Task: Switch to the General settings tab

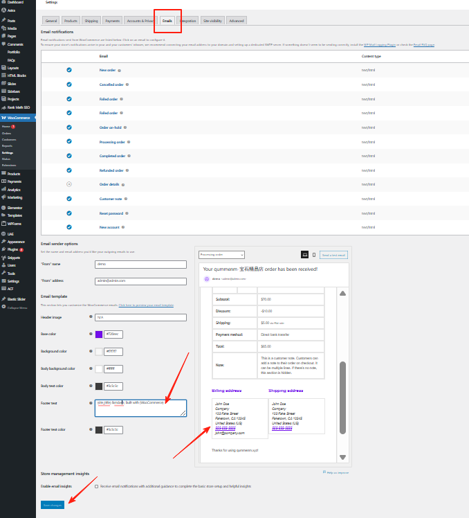Action: (50, 21)
